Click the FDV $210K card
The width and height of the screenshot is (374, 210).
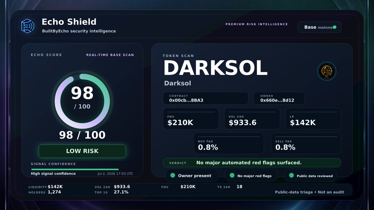[191, 119]
